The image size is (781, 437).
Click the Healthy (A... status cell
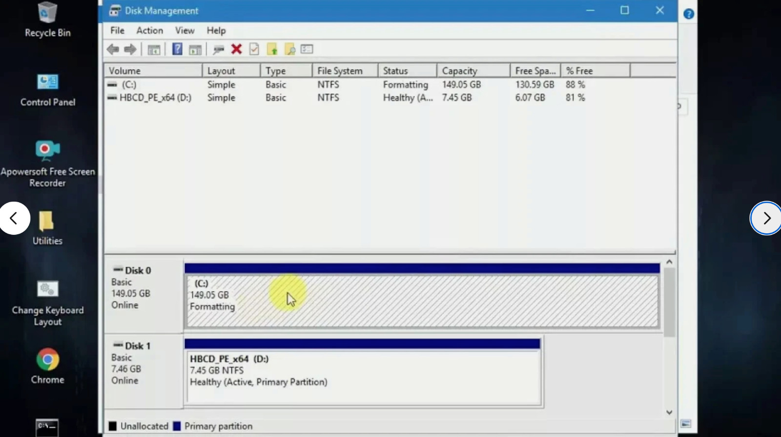pos(408,97)
